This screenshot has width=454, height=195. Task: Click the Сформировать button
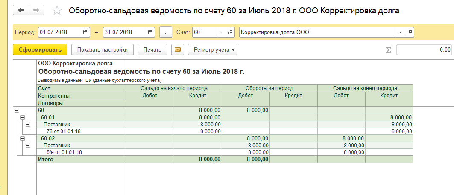tap(40, 50)
